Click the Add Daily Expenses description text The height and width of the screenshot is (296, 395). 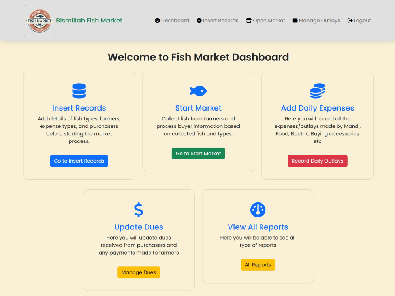[x=318, y=130]
